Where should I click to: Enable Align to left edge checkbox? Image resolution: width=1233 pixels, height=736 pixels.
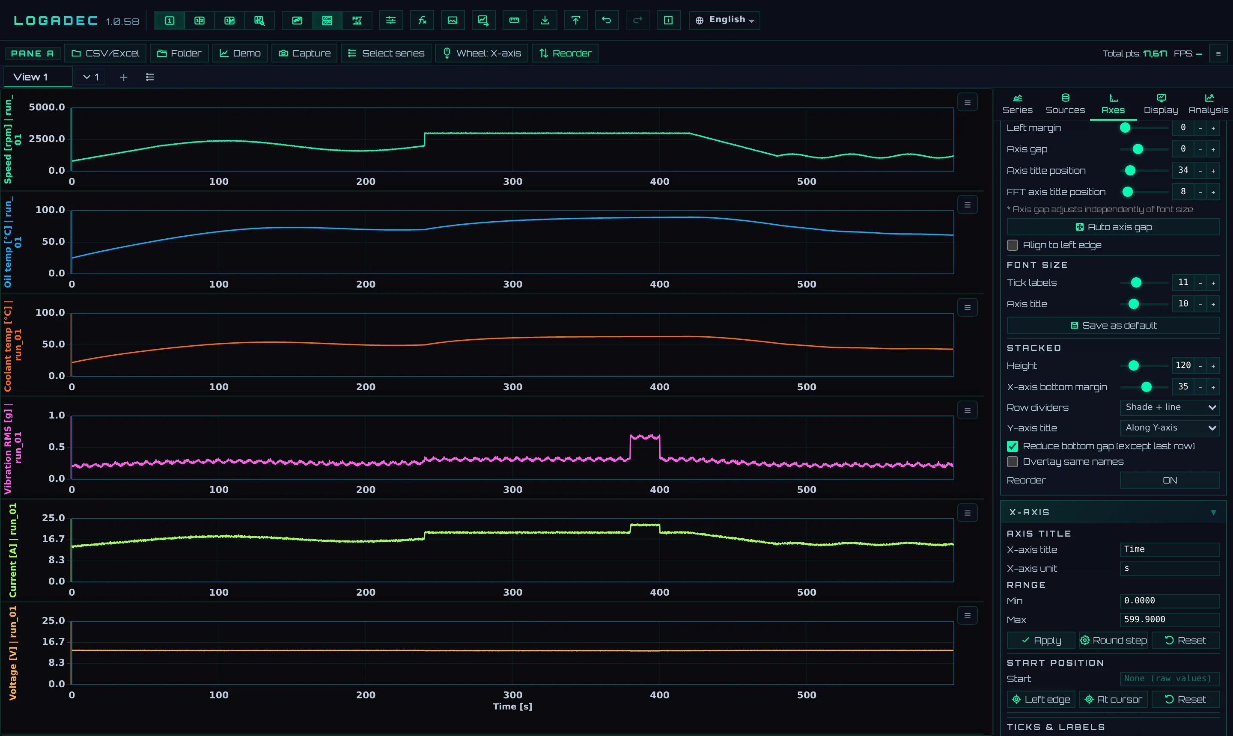[1012, 245]
